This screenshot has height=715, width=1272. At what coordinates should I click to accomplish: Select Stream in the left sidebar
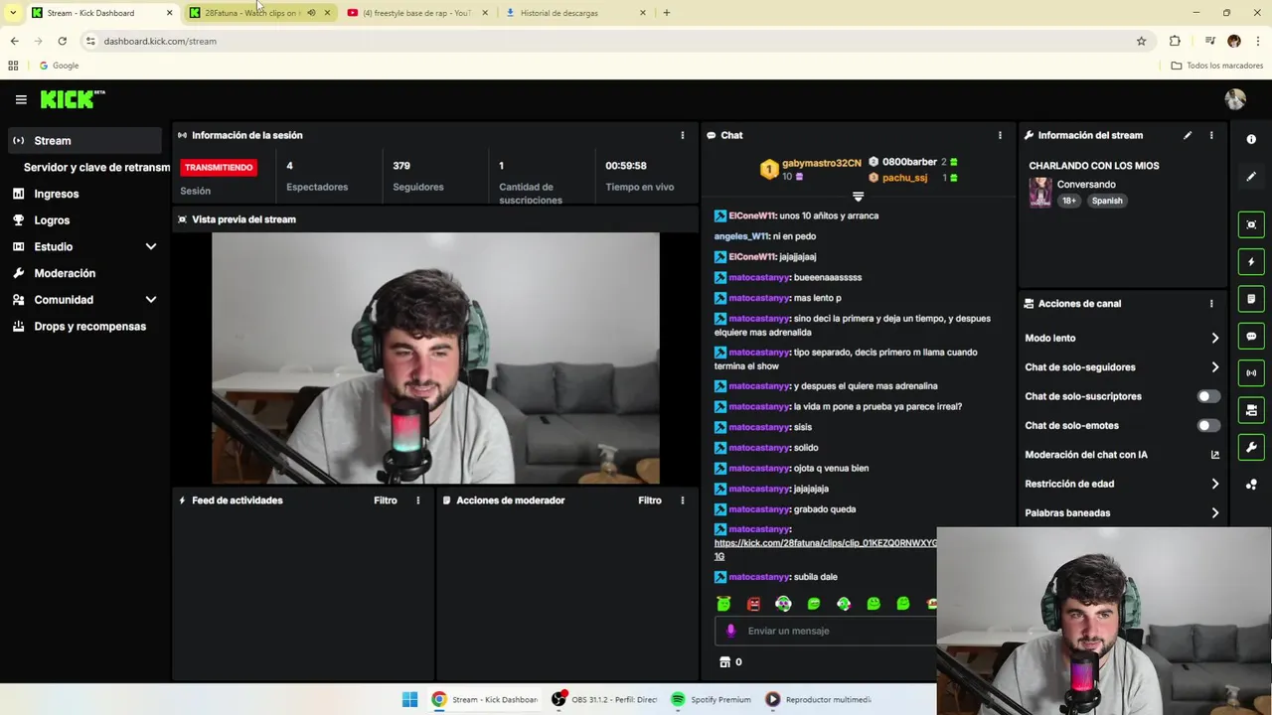(x=84, y=141)
